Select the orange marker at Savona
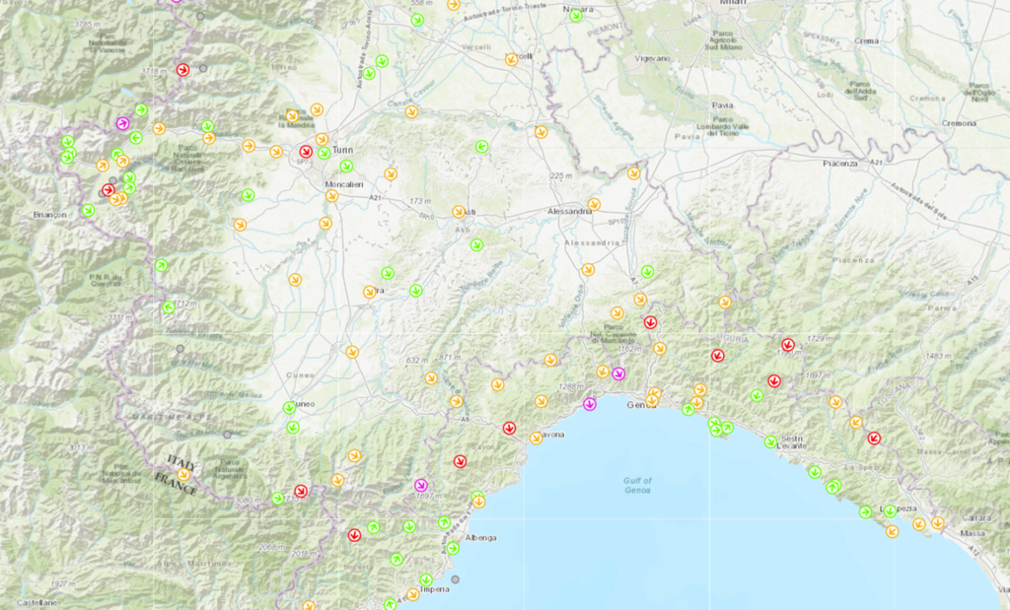Viewport: 1010px width, 610px height. (536, 438)
